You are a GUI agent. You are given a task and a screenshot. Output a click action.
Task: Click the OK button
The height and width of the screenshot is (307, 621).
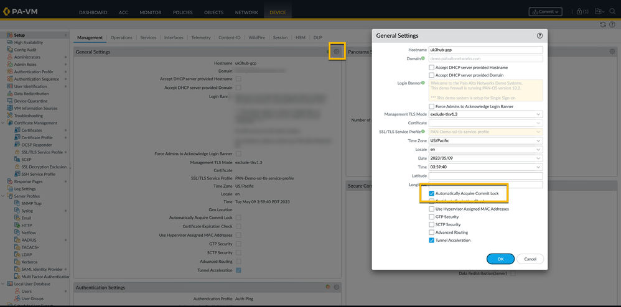click(x=500, y=259)
